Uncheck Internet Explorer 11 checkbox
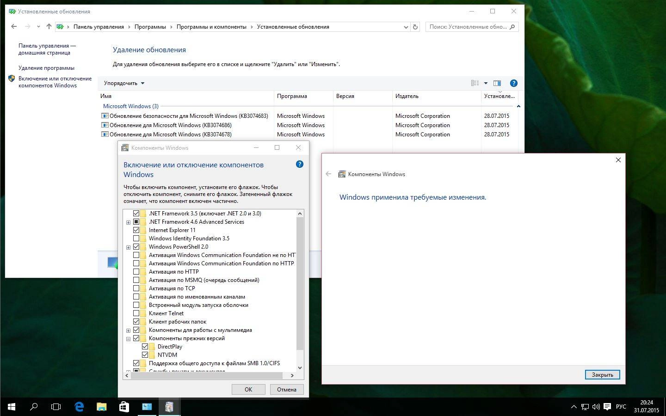Screen dimensions: 666x416 point(136,230)
